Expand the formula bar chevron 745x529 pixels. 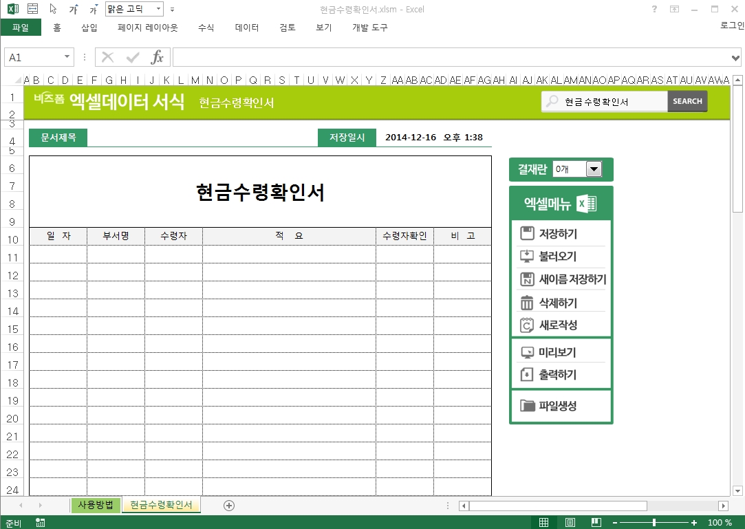[735, 58]
